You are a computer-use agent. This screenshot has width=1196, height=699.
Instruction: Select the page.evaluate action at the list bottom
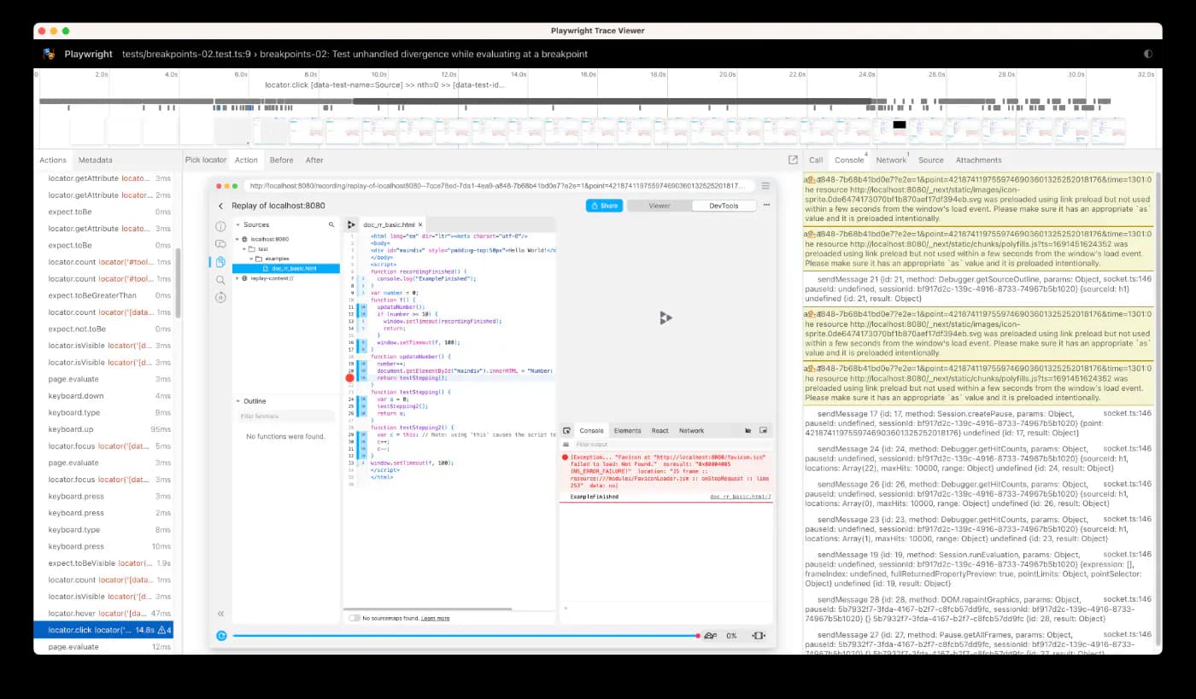(73, 647)
